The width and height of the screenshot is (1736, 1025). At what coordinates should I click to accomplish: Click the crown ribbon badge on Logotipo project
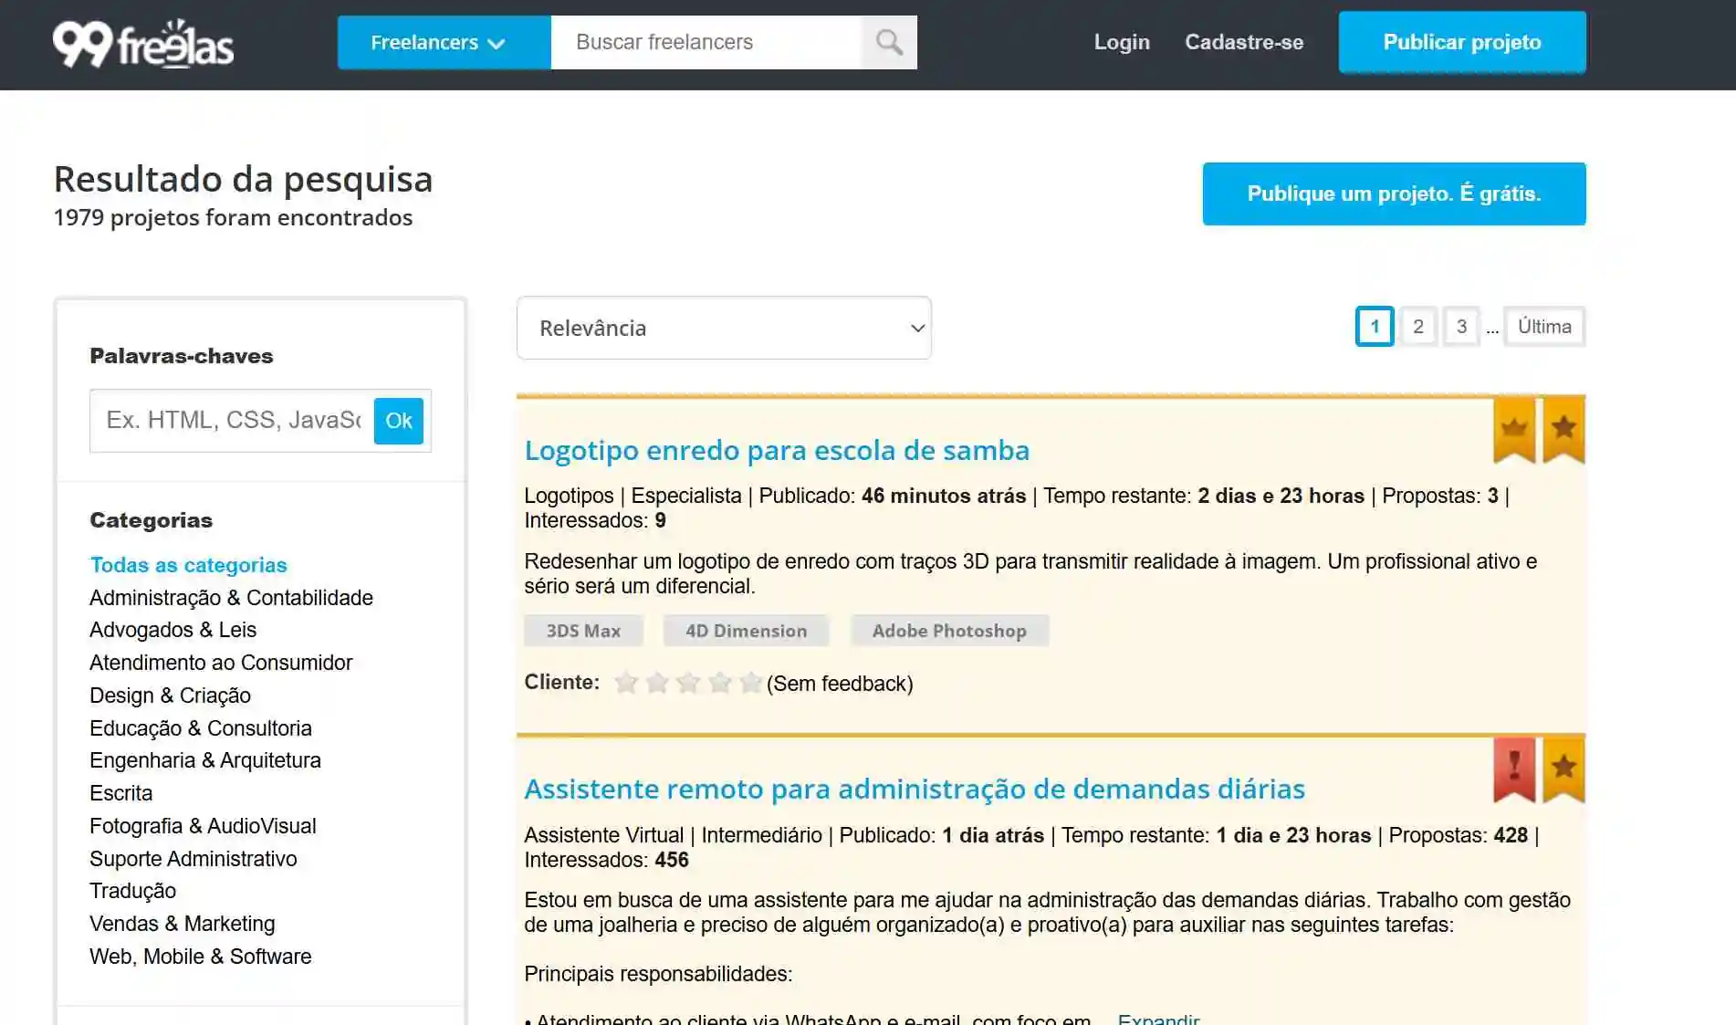[x=1514, y=430]
